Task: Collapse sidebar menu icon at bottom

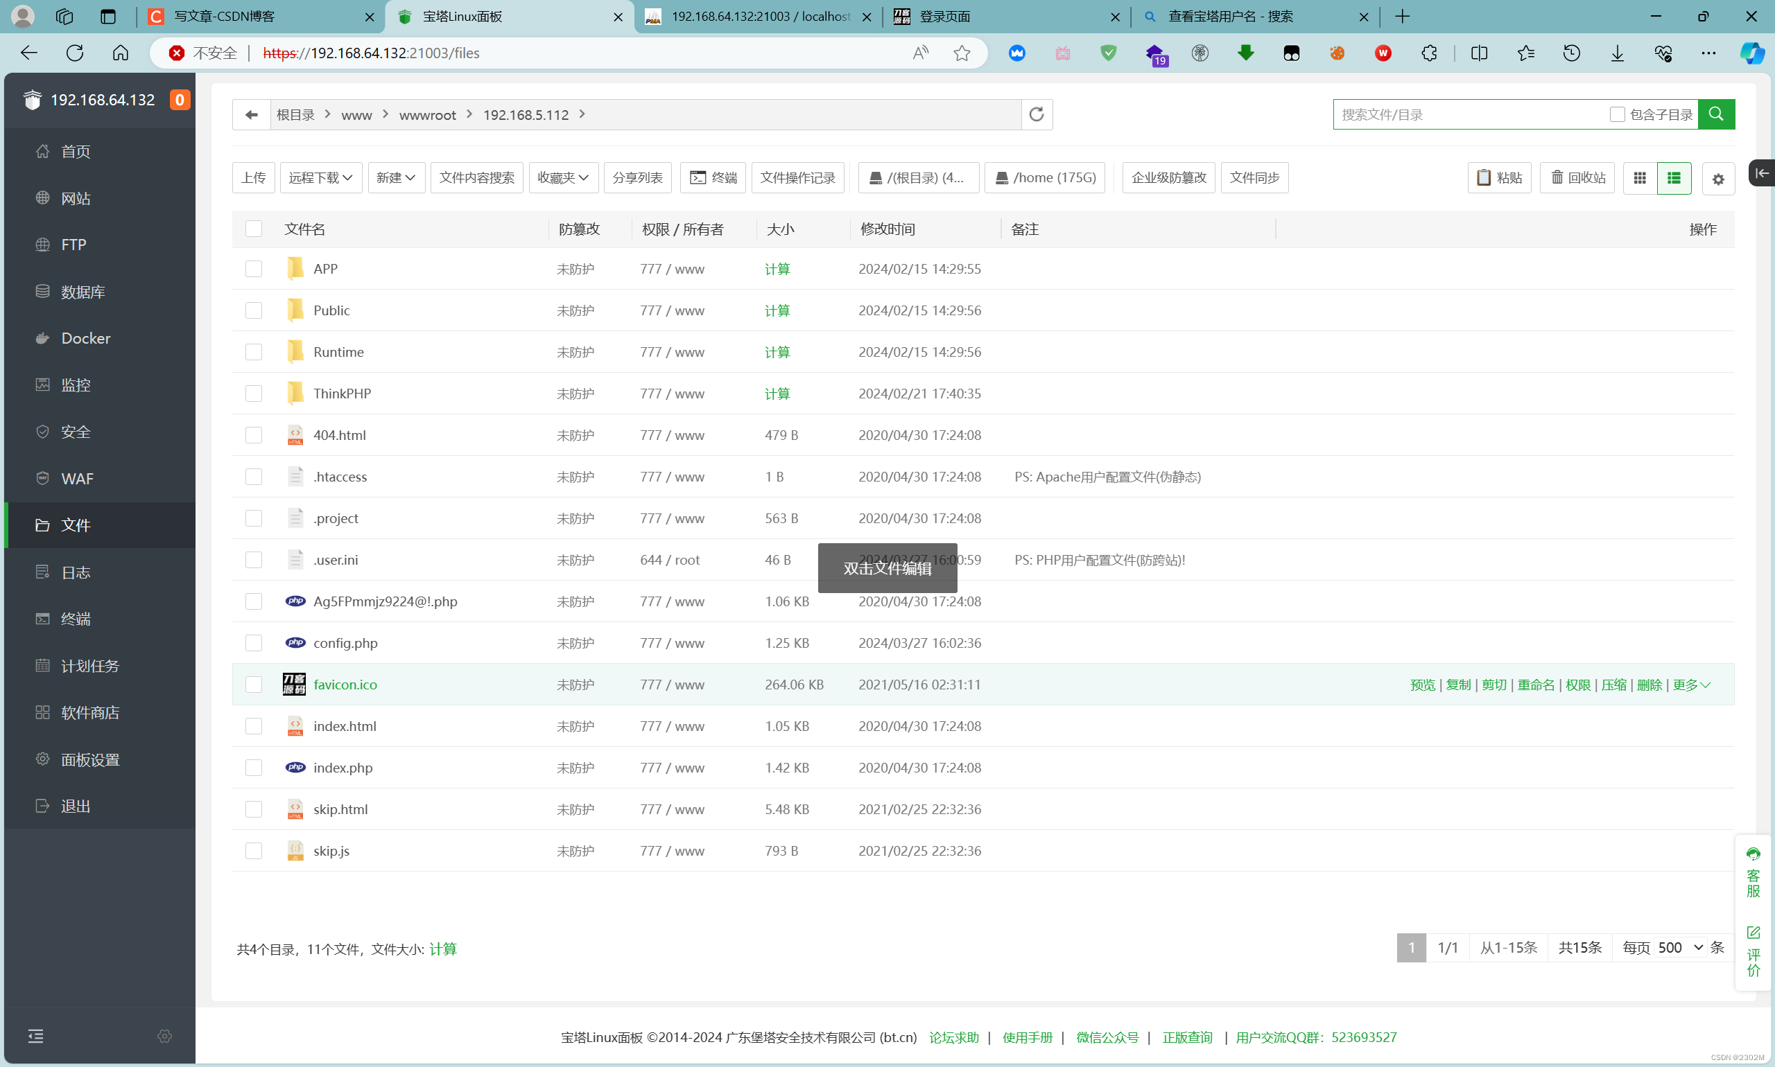Action: [x=35, y=1035]
